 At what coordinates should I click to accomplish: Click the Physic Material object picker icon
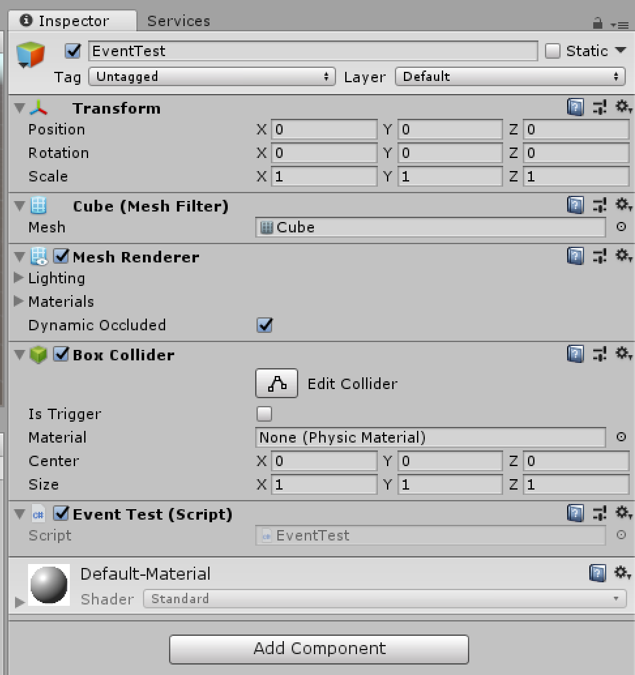click(x=621, y=437)
